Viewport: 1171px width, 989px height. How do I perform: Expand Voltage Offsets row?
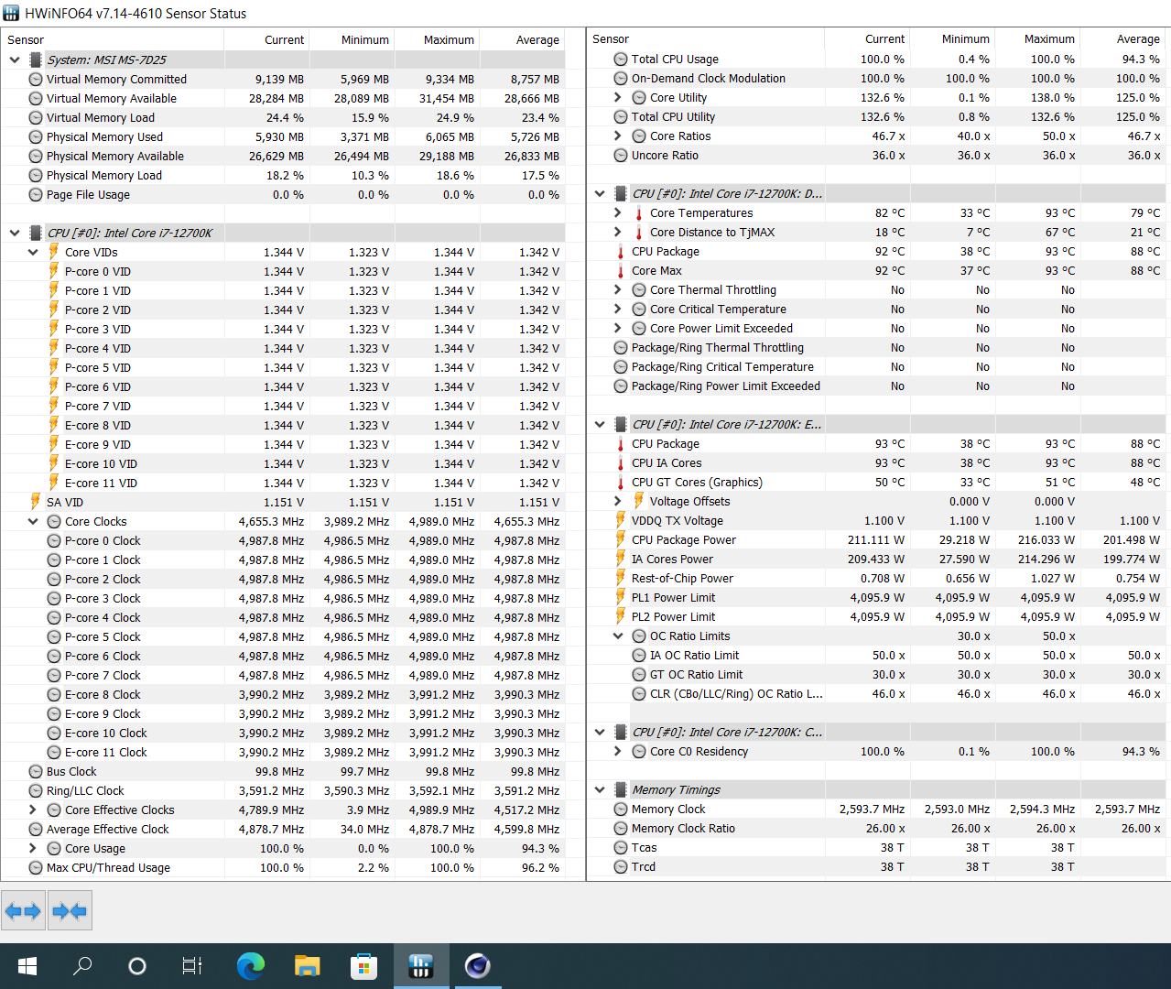[x=618, y=501]
